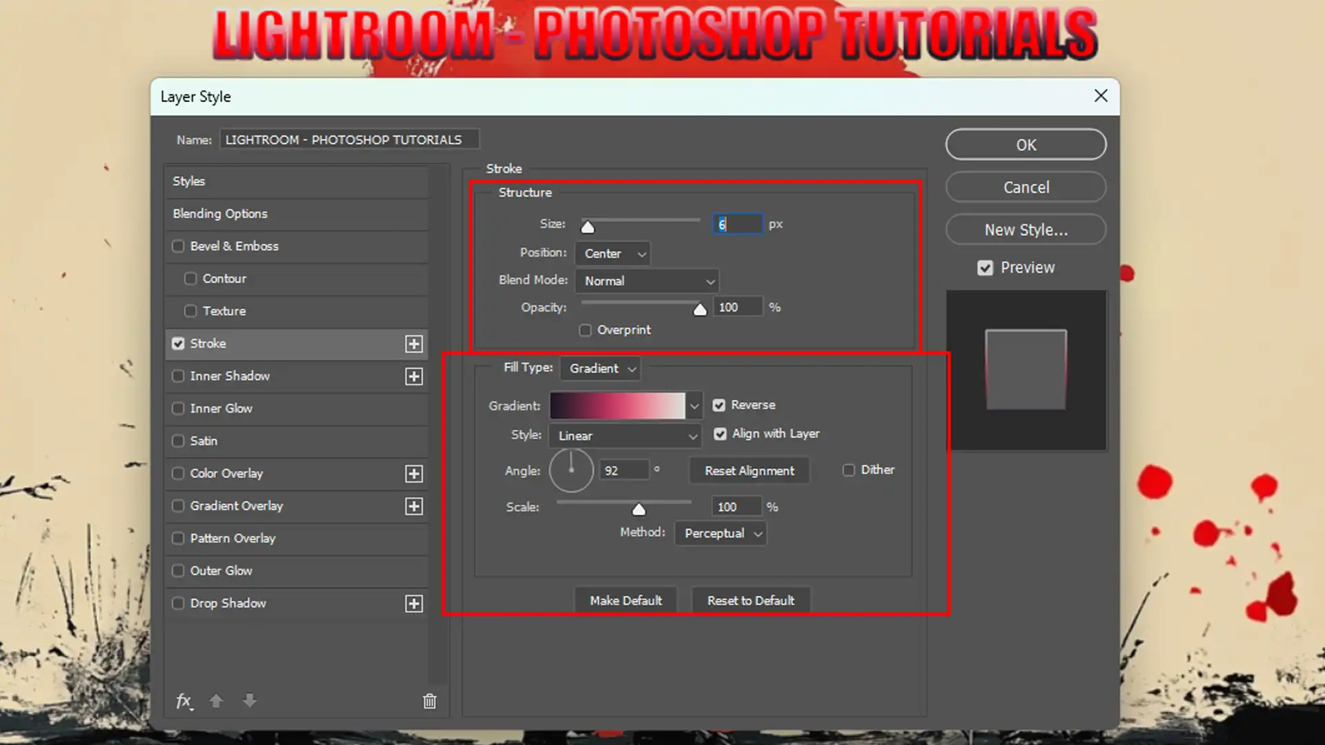Click the plus icon beside Color Overlay
This screenshot has height=745, width=1325.
click(x=413, y=473)
